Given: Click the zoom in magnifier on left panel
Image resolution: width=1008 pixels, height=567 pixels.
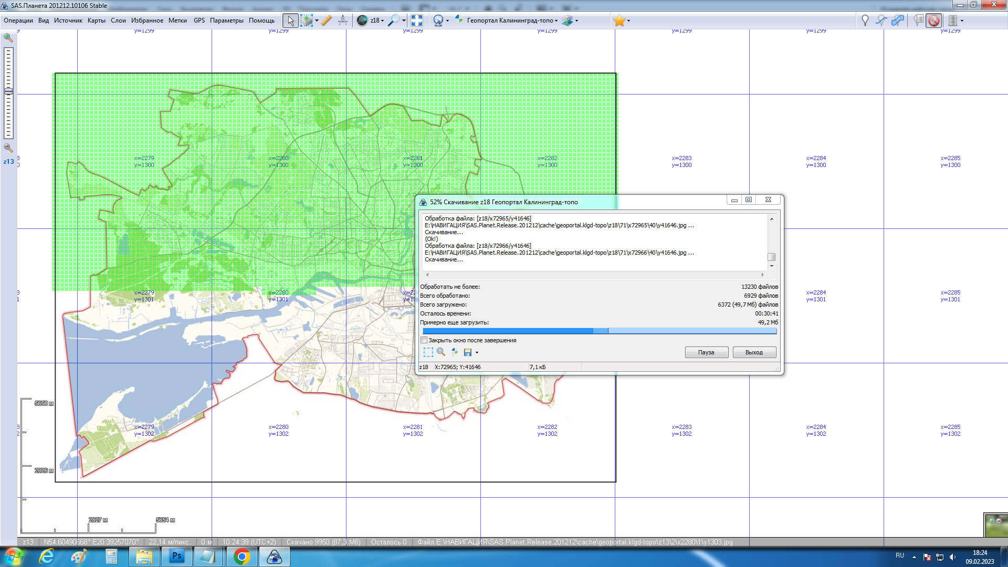Looking at the screenshot, I should click(8, 38).
